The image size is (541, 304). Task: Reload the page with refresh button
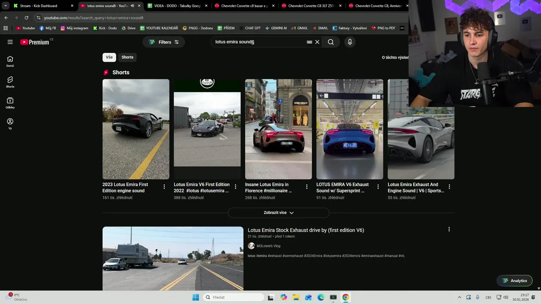[x=26, y=18]
